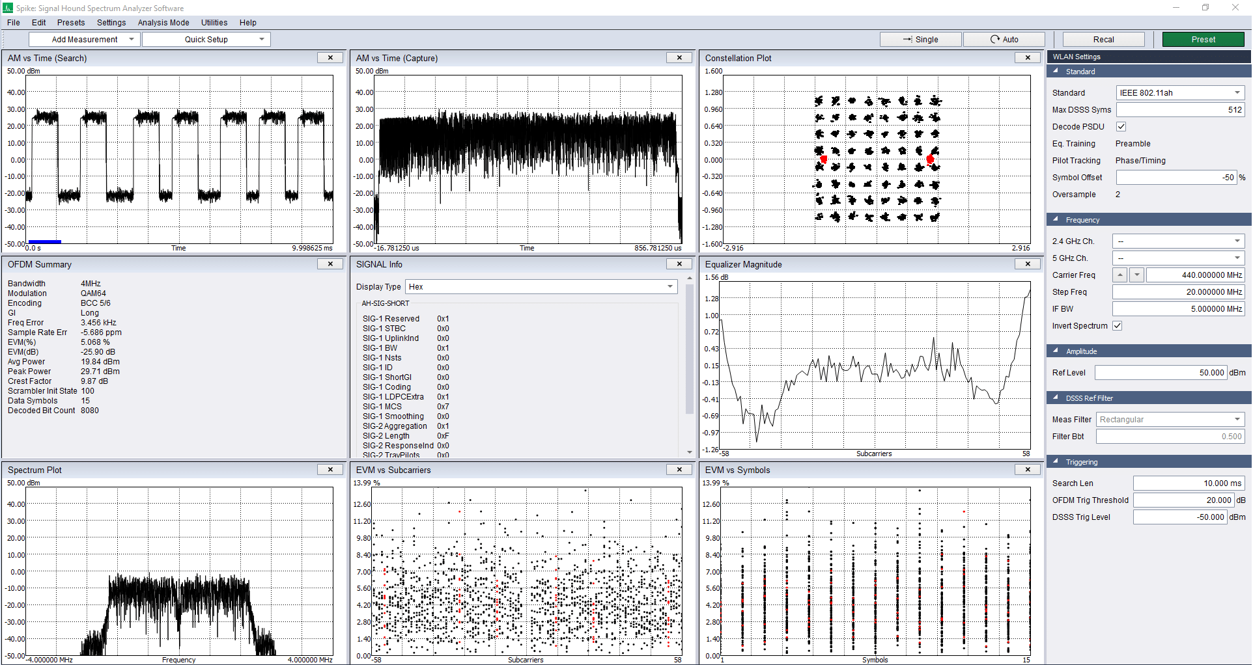Image resolution: width=1253 pixels, height=665 pixels.
Task: Collapse the Triggering section triangle
Action: (x=1056, y=462)
